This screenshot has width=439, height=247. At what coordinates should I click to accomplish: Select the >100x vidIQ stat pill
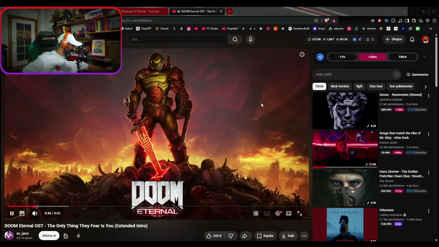[372, 57]
